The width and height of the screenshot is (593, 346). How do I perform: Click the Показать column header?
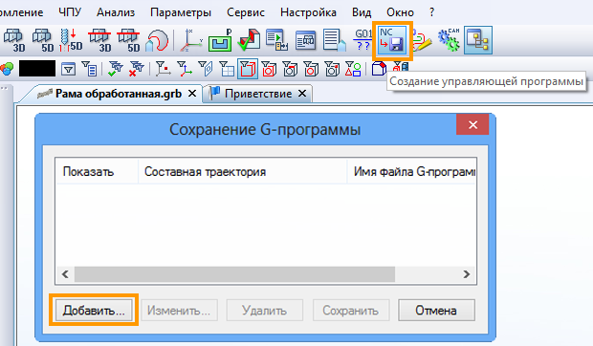tap(97, 172)
